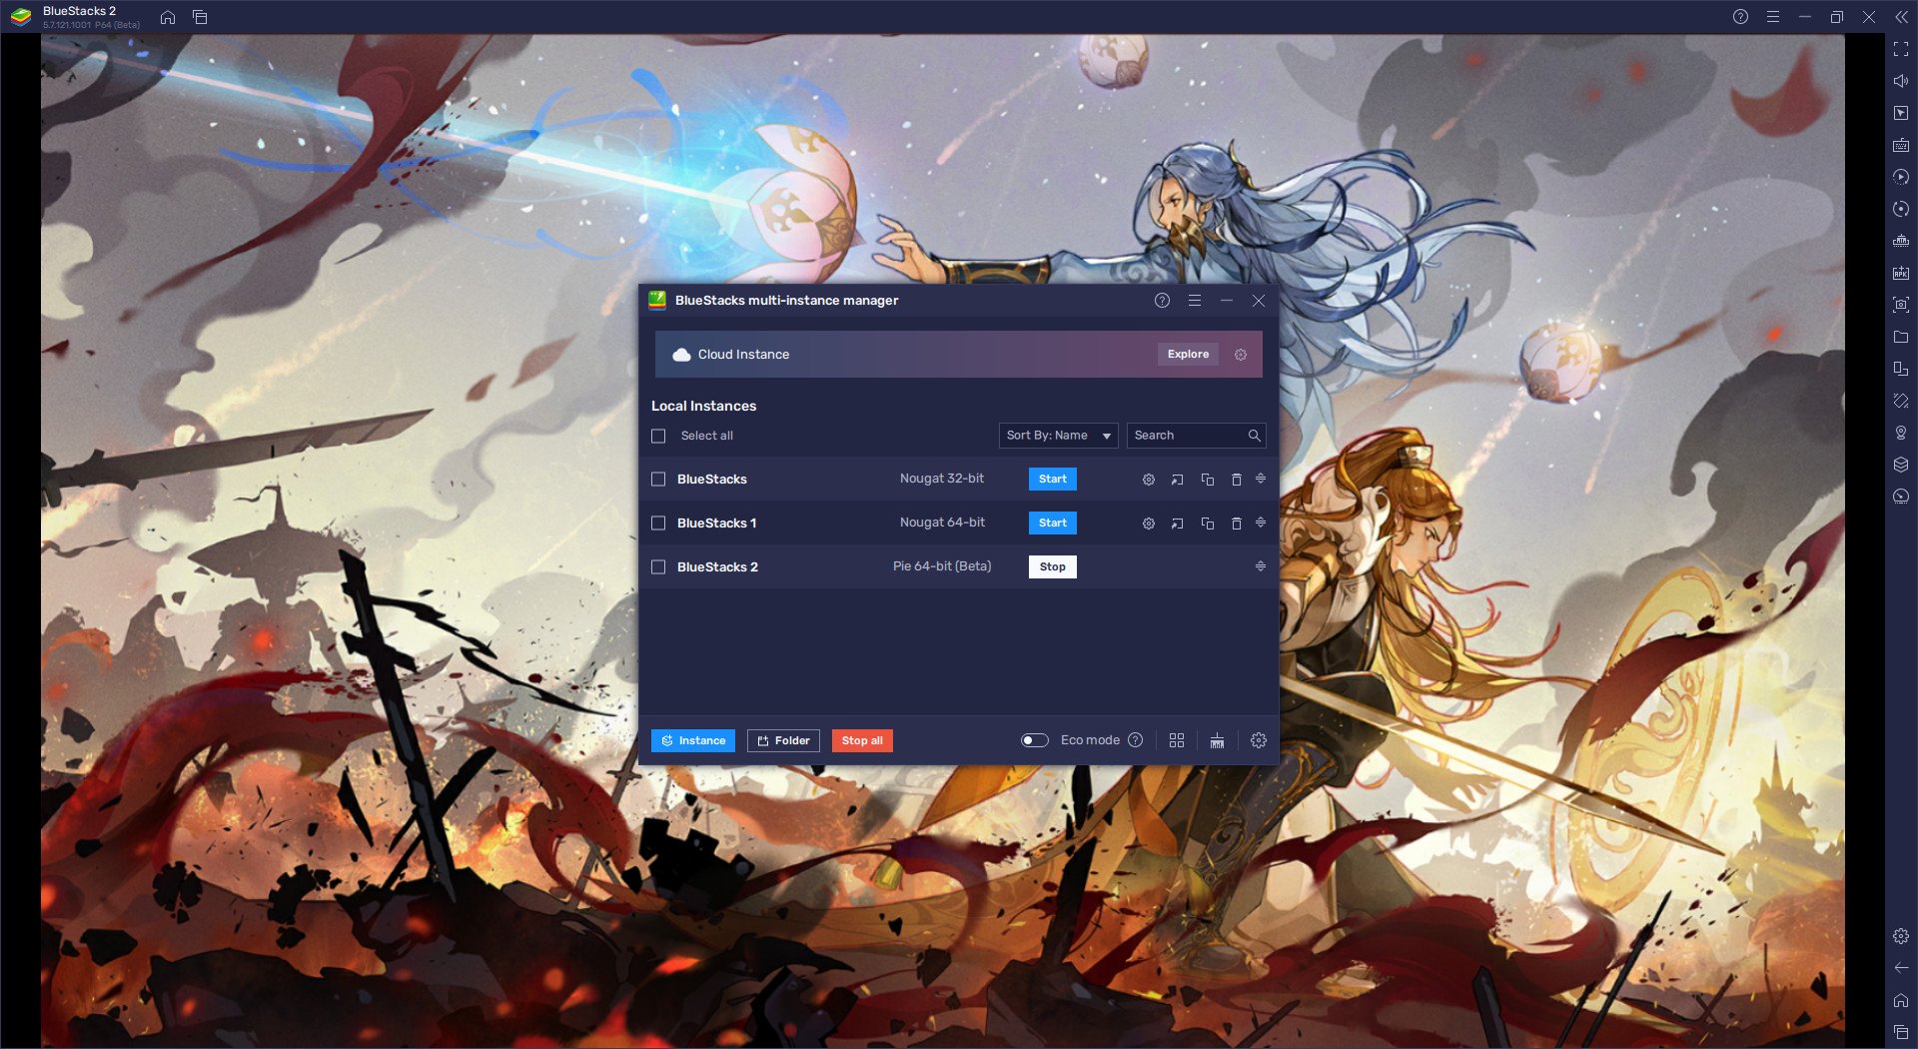Click reorder handle on BlueStacks 2 row

1261,566
